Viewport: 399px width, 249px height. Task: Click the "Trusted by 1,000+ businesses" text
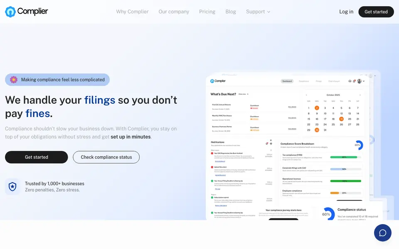pos(54,183)
